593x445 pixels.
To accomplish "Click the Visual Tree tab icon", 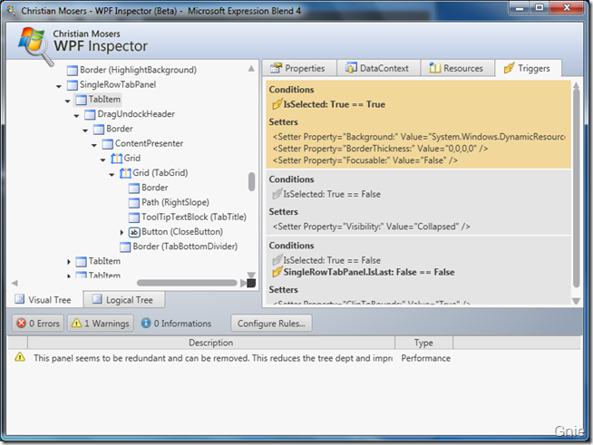I will point(19,299).
